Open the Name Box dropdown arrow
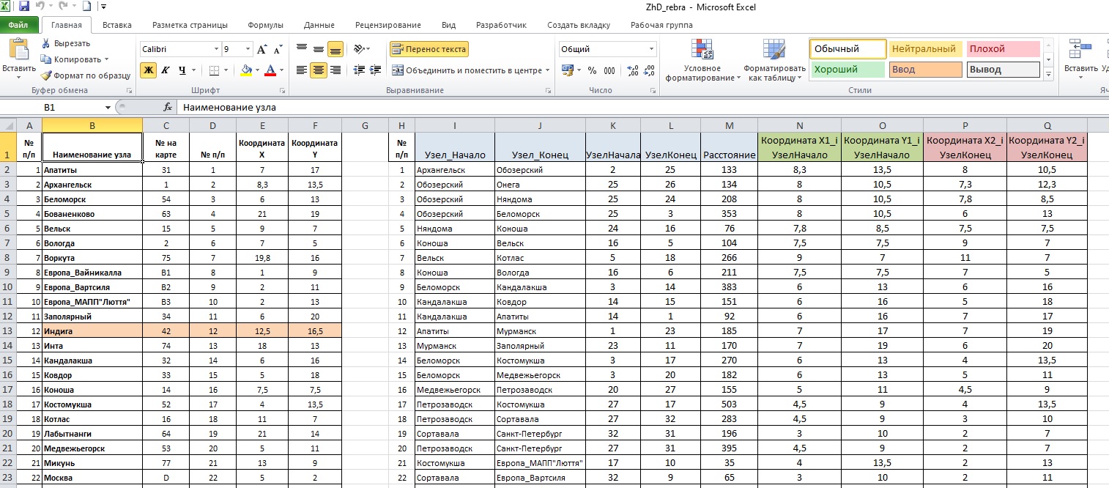The height and width of the screenshot is (488, 1109). [108, 107]
